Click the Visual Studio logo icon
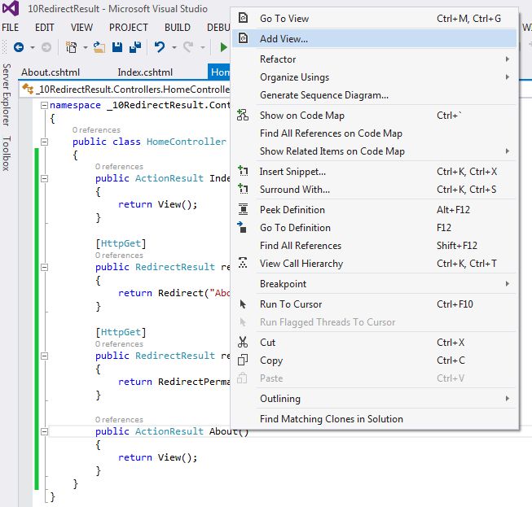 (x=12, y=9)
